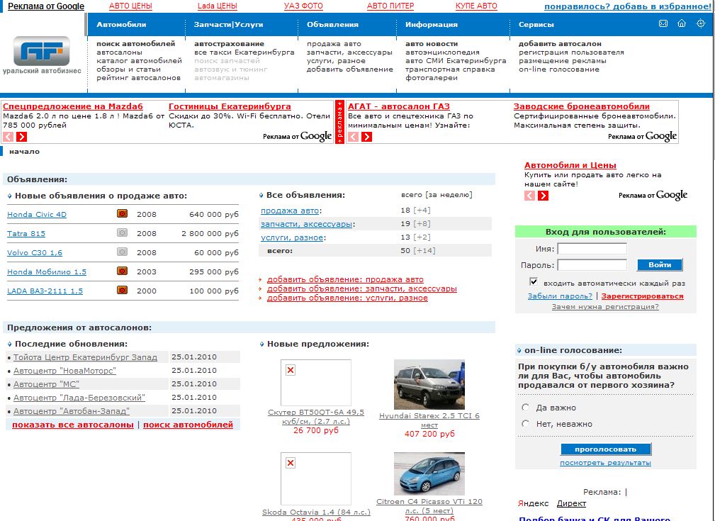Open the Автомобили menu section
The height and width of the screenshot is (521, 715).
coord(121,25)
